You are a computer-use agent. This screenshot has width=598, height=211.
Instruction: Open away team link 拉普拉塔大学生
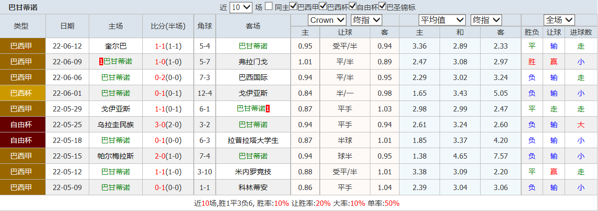click(x=253, y=141)
